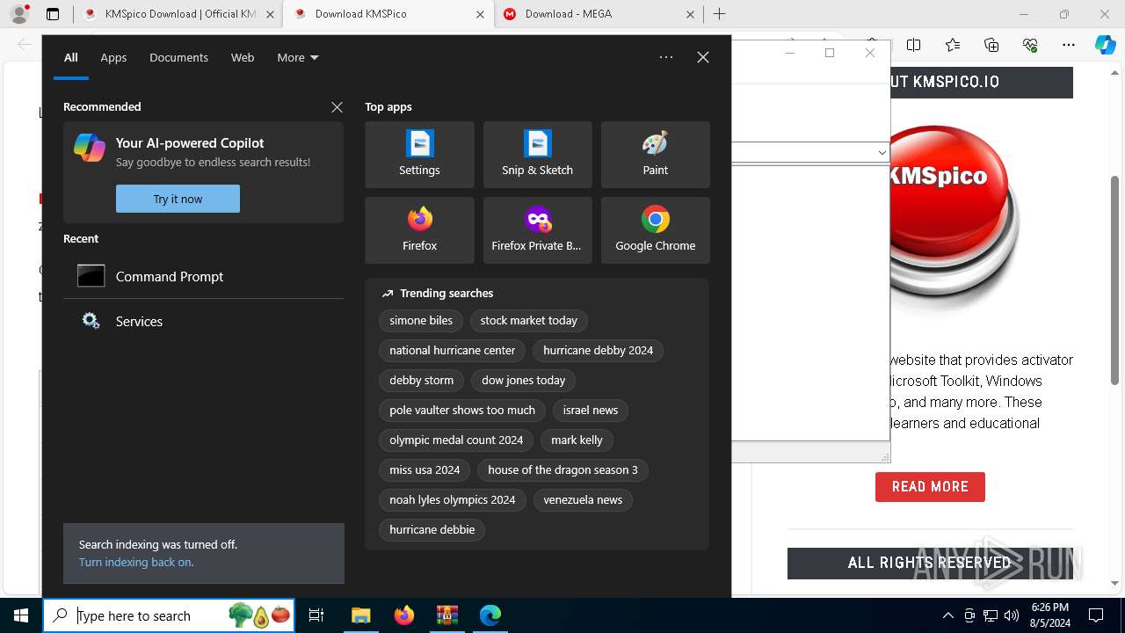Close the Download KMSPico tab
Screen dimensions: 1125x633
point(480,14)
